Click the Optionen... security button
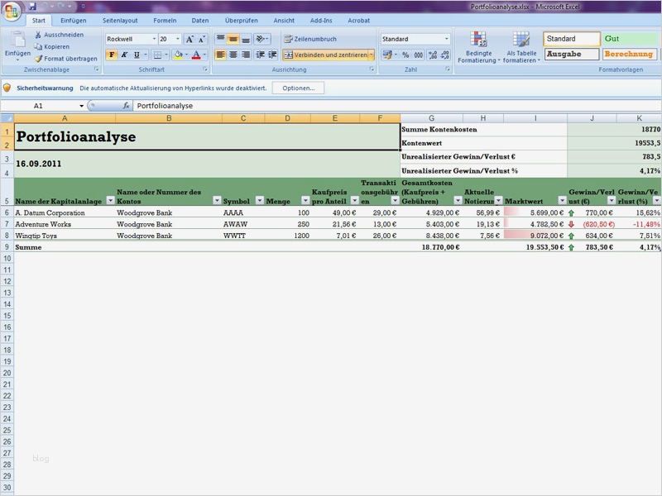The image size is (662, 496). [x=299, y=88]
